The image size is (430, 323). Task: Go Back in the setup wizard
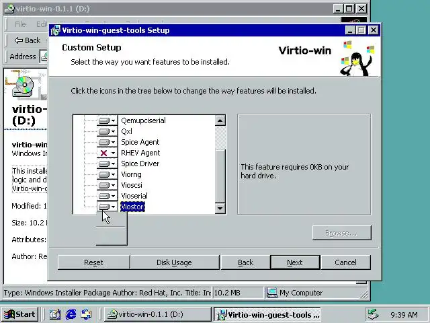coord(245,262)
